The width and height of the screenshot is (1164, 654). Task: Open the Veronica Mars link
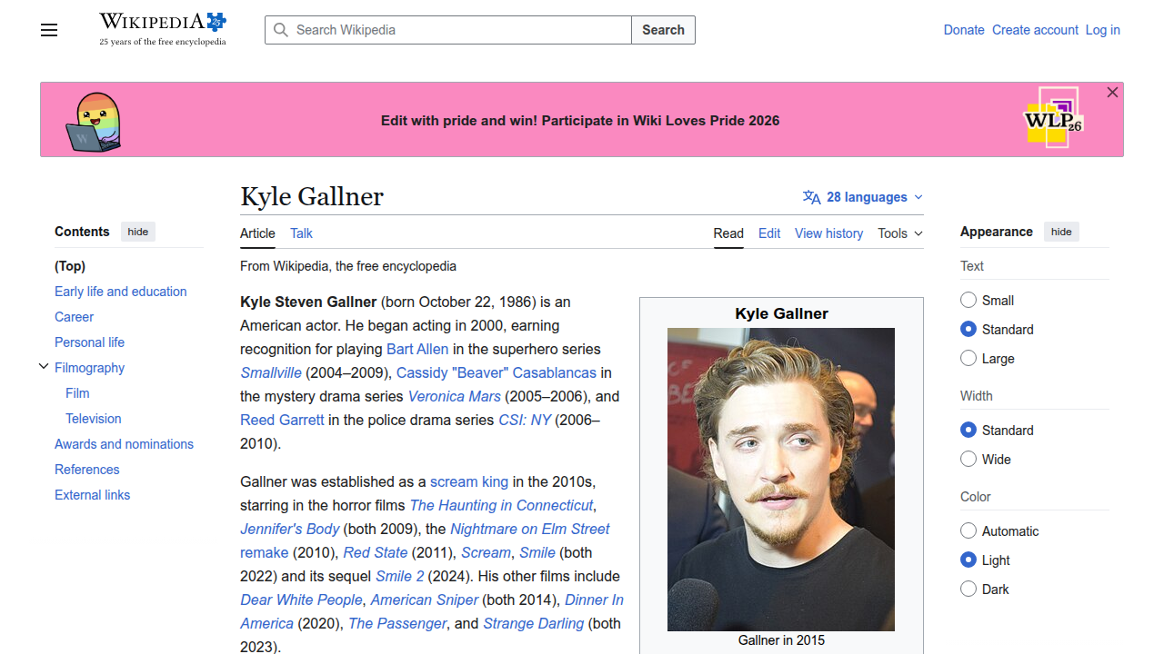tap(454, 396)
